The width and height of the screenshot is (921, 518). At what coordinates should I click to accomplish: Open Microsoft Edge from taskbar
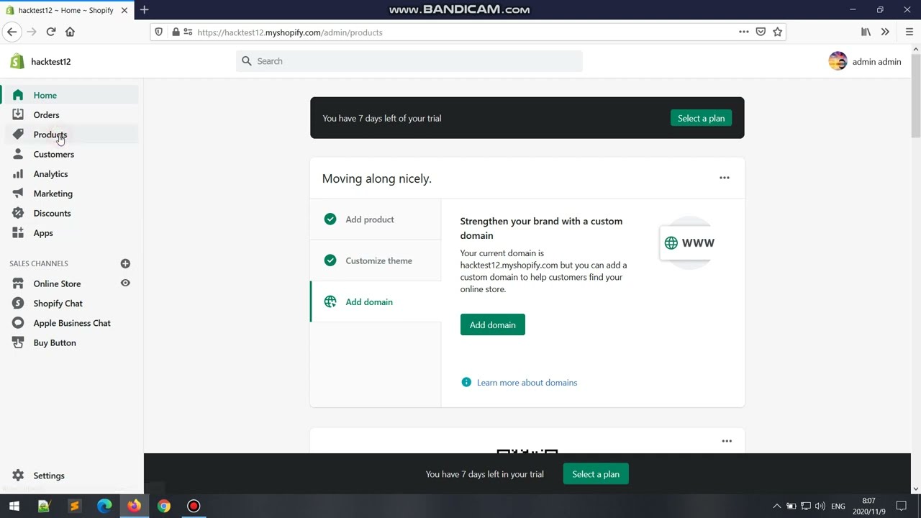tap(104, 506)
